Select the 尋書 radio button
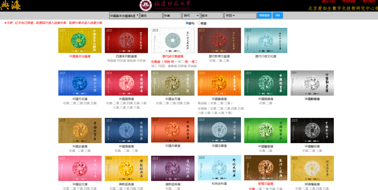This screenshot has height=190, width=378. 199,23
